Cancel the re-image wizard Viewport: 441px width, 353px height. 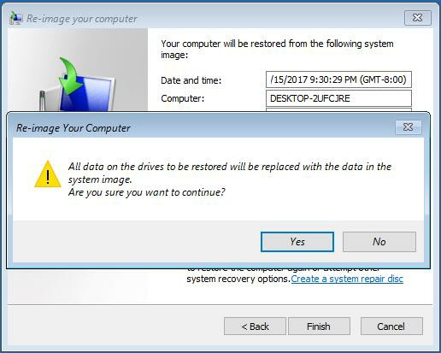391,327
